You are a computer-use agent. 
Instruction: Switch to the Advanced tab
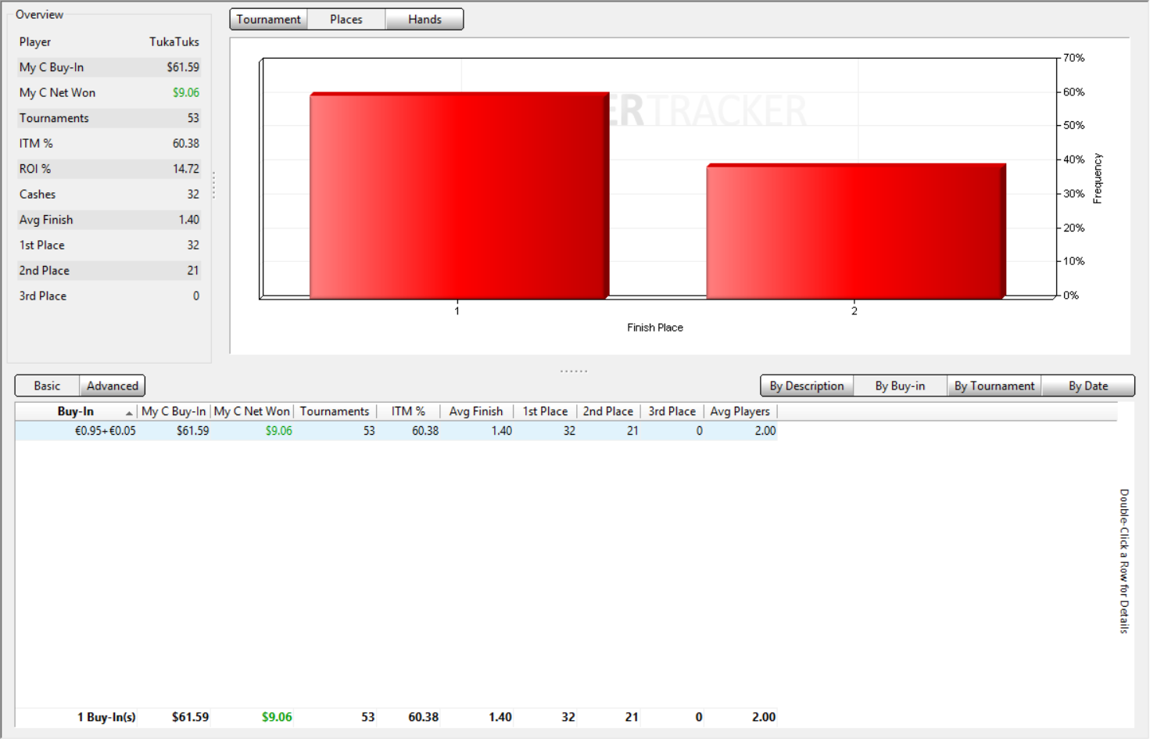[x=112, y=386]
